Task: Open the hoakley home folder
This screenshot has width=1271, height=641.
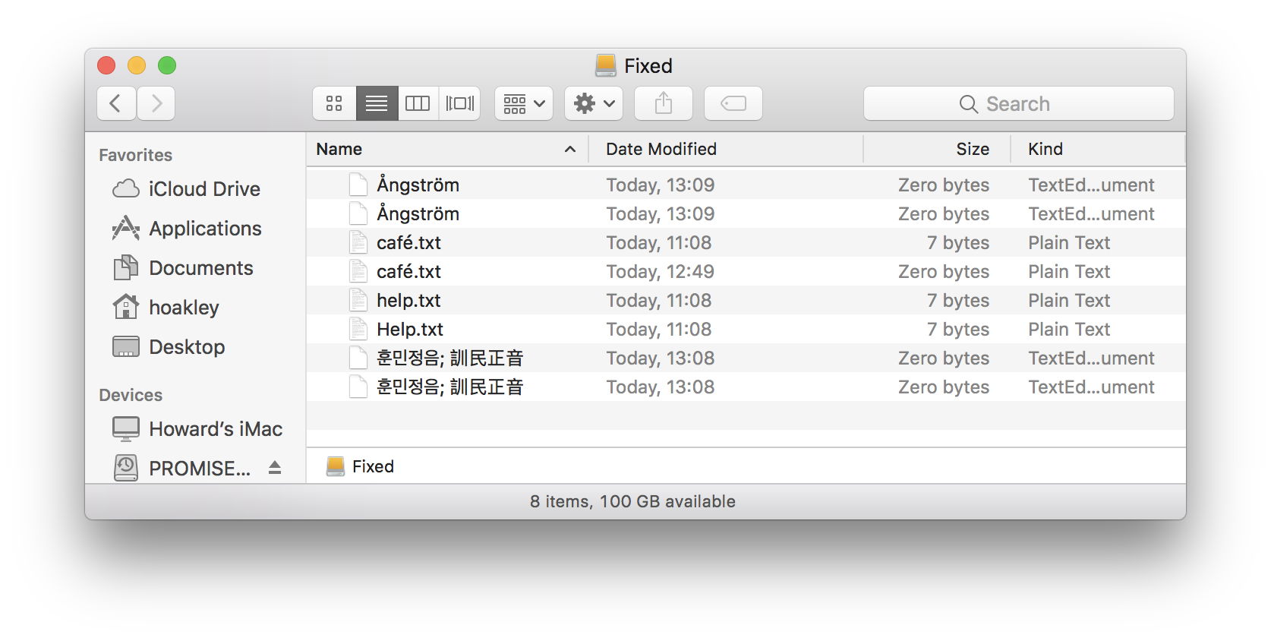Action: (184, 308)
